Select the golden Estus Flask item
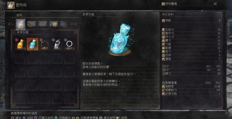This screenshot has height=119, width=232. [x=20, y=44]
